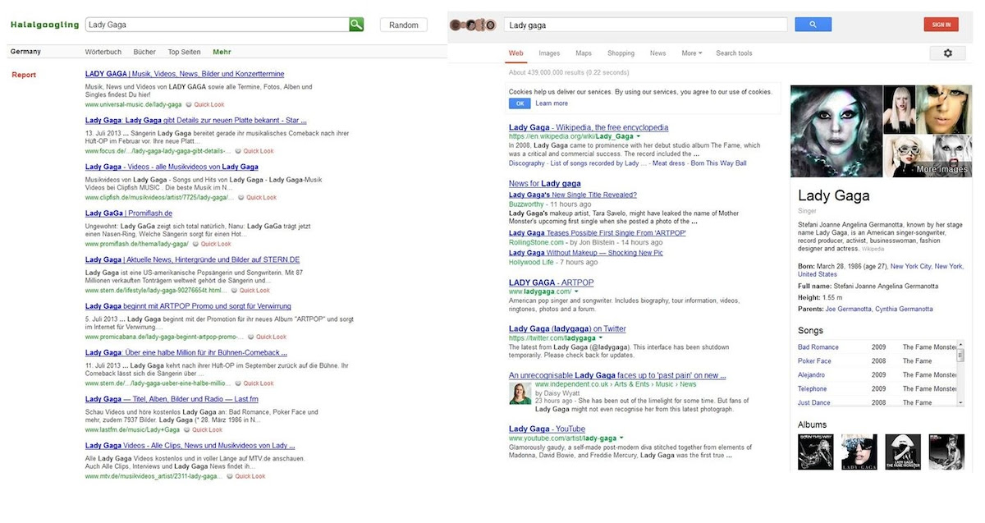Open the Lady Gaga | Promiflash.de result

[x=129, y=213]
